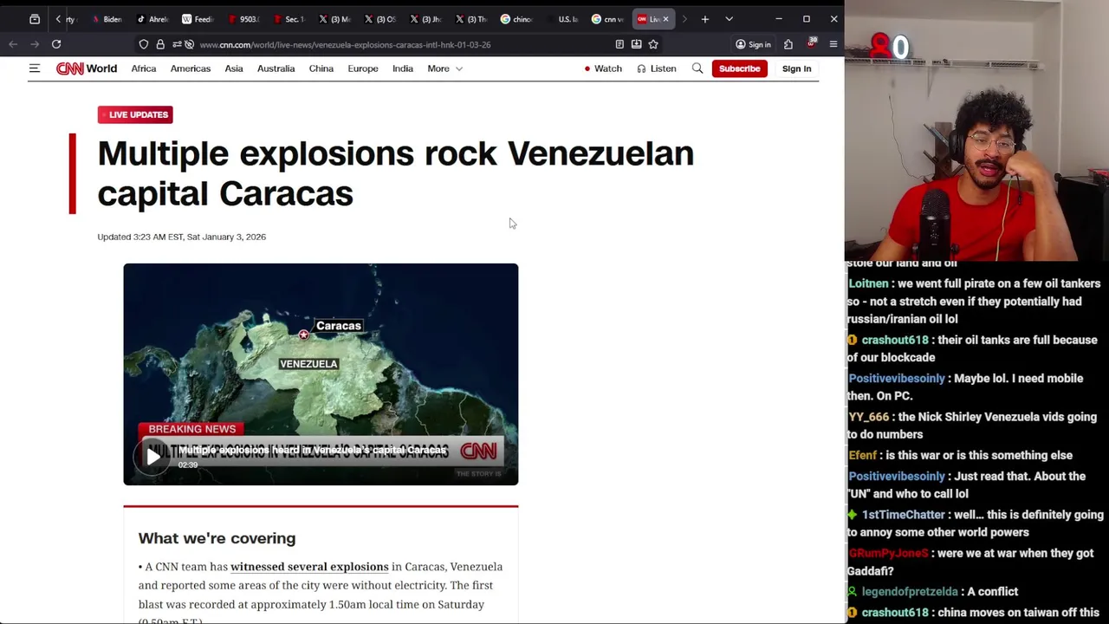This screenshot has height=624, width=1109.
Task: Click the browser back arrow
Action: (13, 44)
